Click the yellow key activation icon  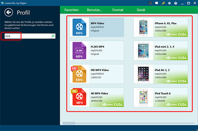coord(163,3)
